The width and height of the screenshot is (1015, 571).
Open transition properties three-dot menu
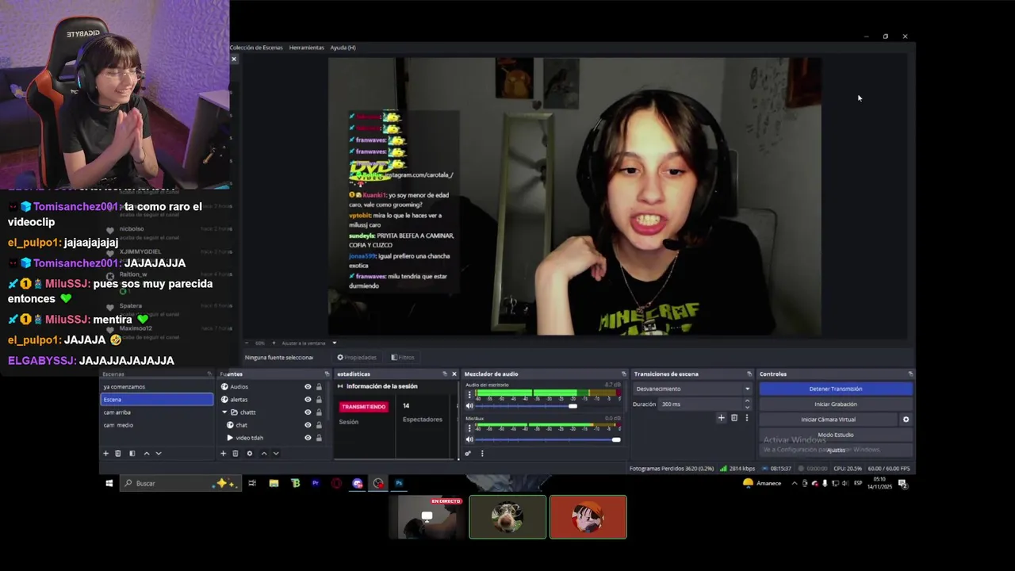point(746,418)
